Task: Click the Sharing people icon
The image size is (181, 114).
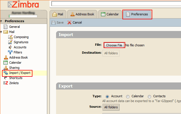Action: tap(6, 68)
